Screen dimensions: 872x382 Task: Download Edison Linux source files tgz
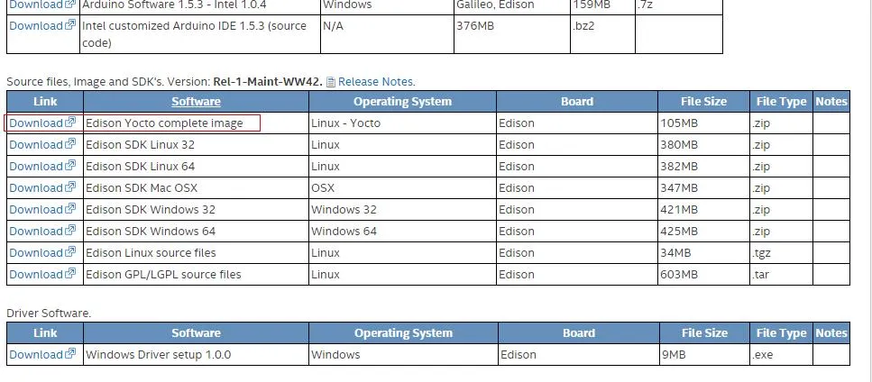point(36,252)
